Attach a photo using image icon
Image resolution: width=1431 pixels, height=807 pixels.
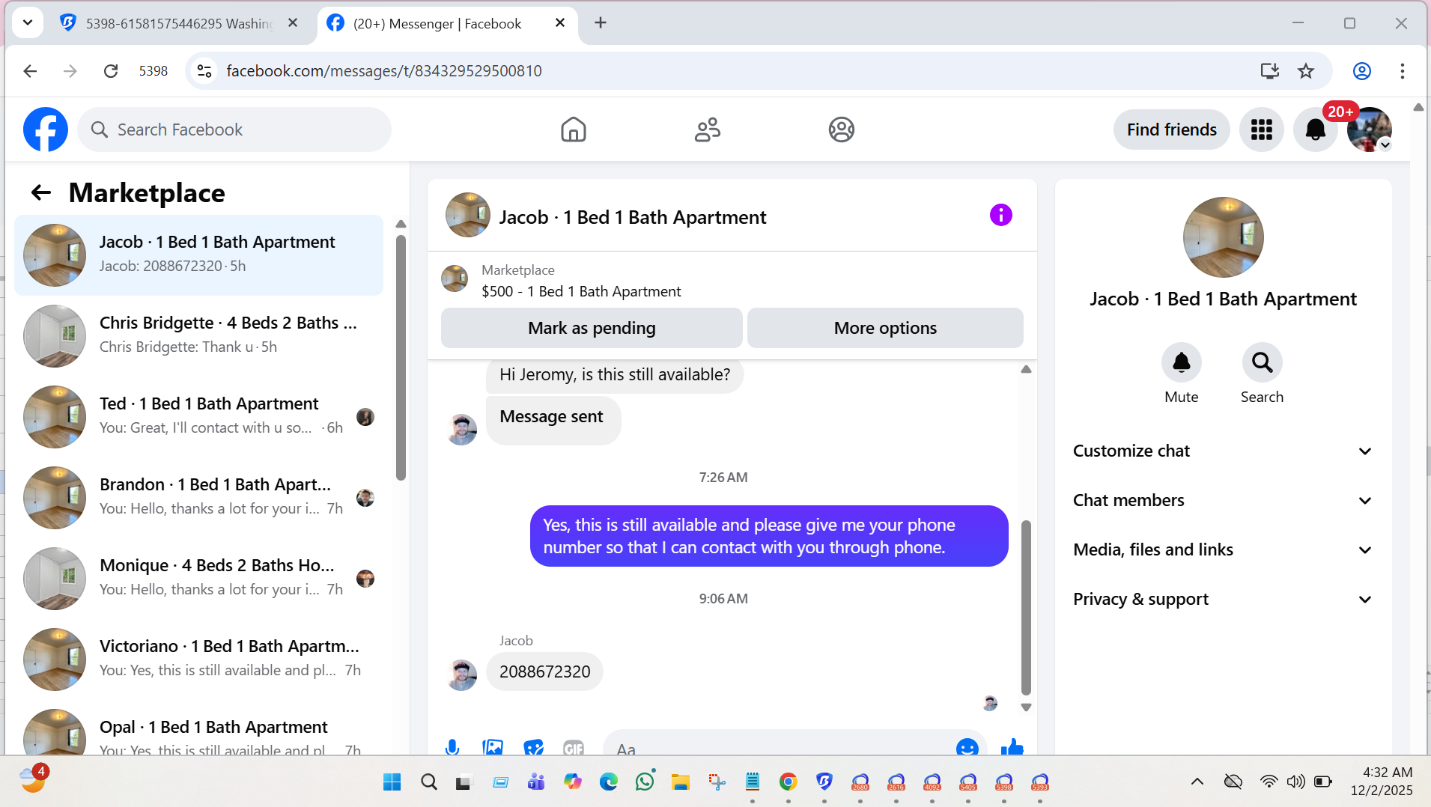pos(493,747)
